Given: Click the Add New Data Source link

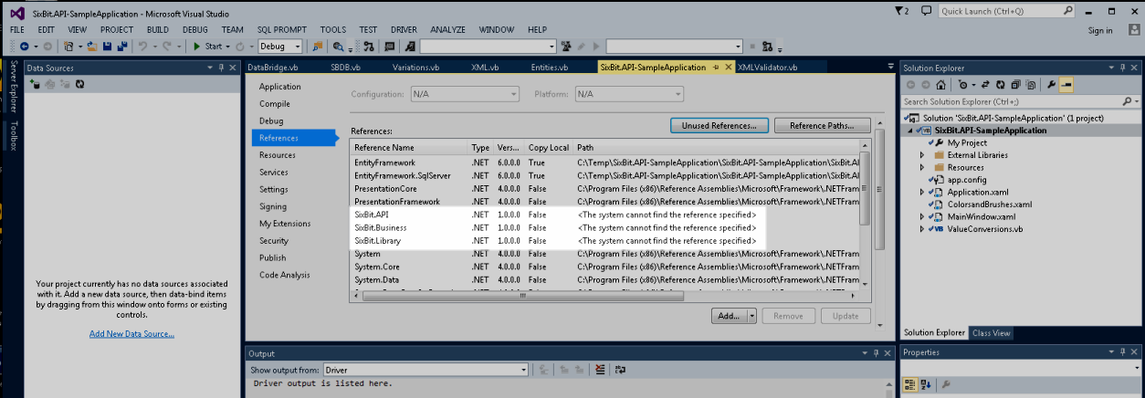Looking at the screenshot, I should tap(131, 334).
